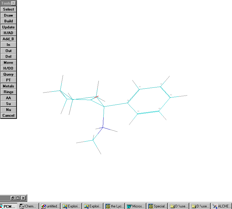Choose the Draw tool
This screenshot has width=232, height=209.
tap(8, 15)
